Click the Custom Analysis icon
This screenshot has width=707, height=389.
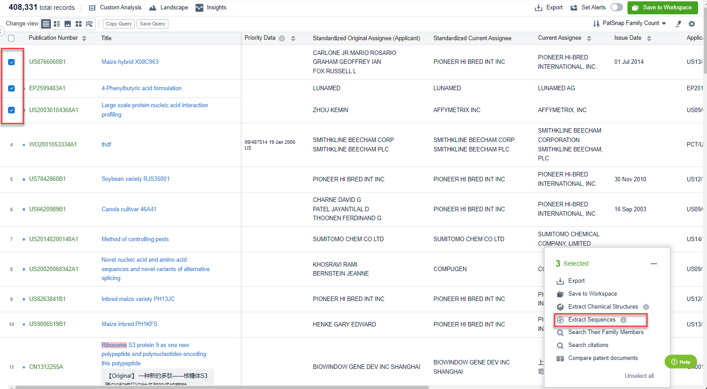tap(92, 8)
